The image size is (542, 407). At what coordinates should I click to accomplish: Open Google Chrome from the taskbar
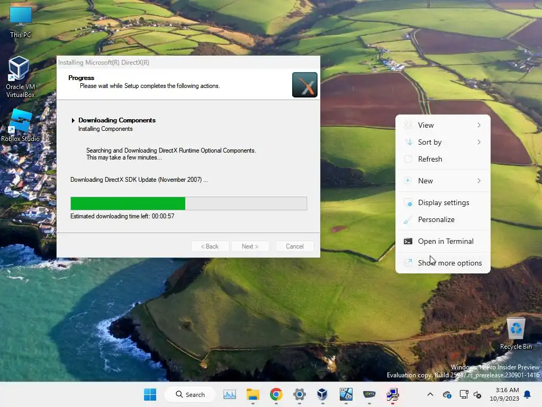276,394
